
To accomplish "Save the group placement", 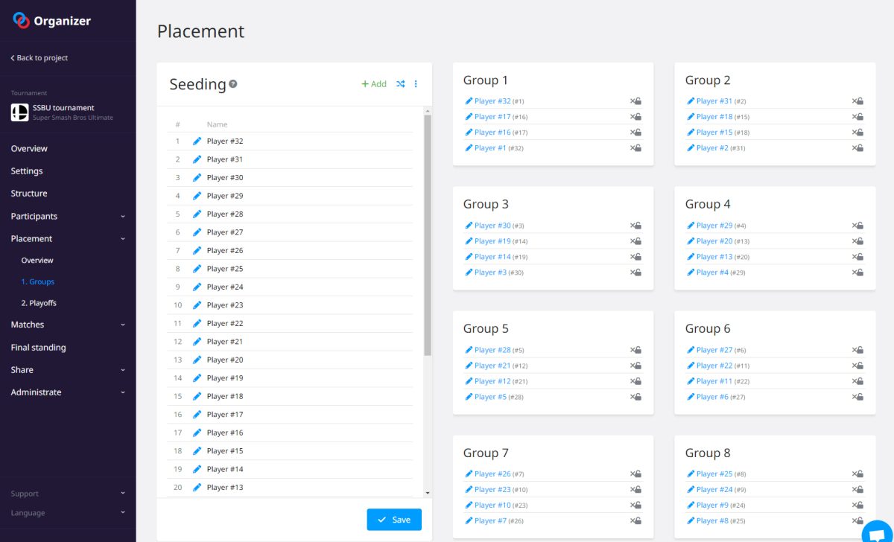I will click(393, 519).
